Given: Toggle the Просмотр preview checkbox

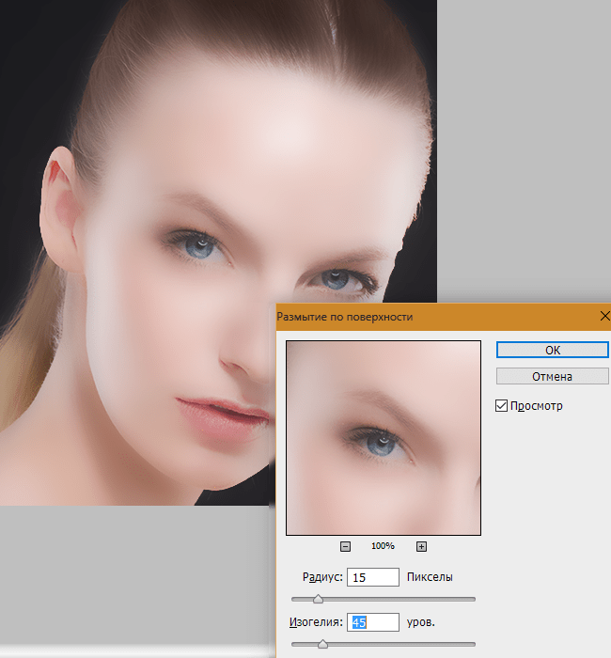Looking at the screenshot, I should pyautogui.click(x=501, y=405).
